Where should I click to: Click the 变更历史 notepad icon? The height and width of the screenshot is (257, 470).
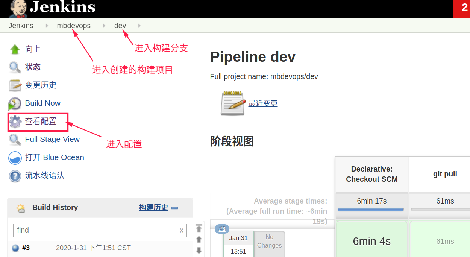[x=14, y=85]
